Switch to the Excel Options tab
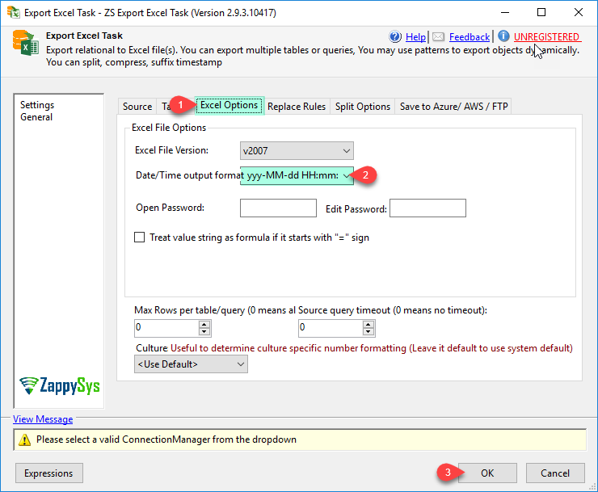Viewport: 598px width, 492px height. coord(230,105)
